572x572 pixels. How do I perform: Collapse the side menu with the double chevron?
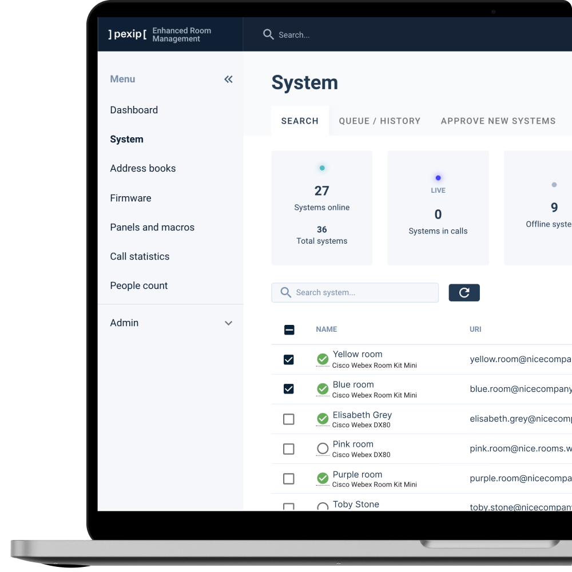[x=228, y=79]
